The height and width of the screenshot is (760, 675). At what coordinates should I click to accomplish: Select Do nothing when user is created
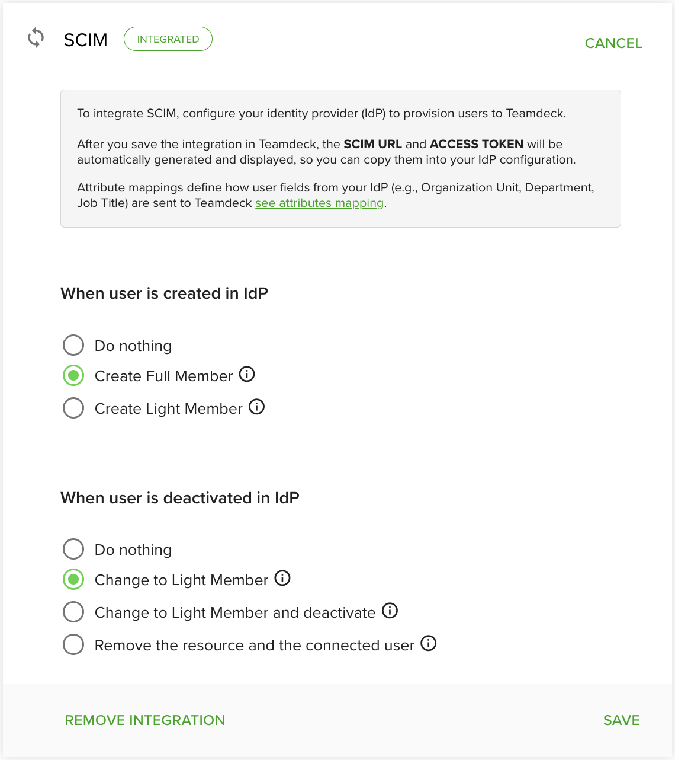[73, 345]
